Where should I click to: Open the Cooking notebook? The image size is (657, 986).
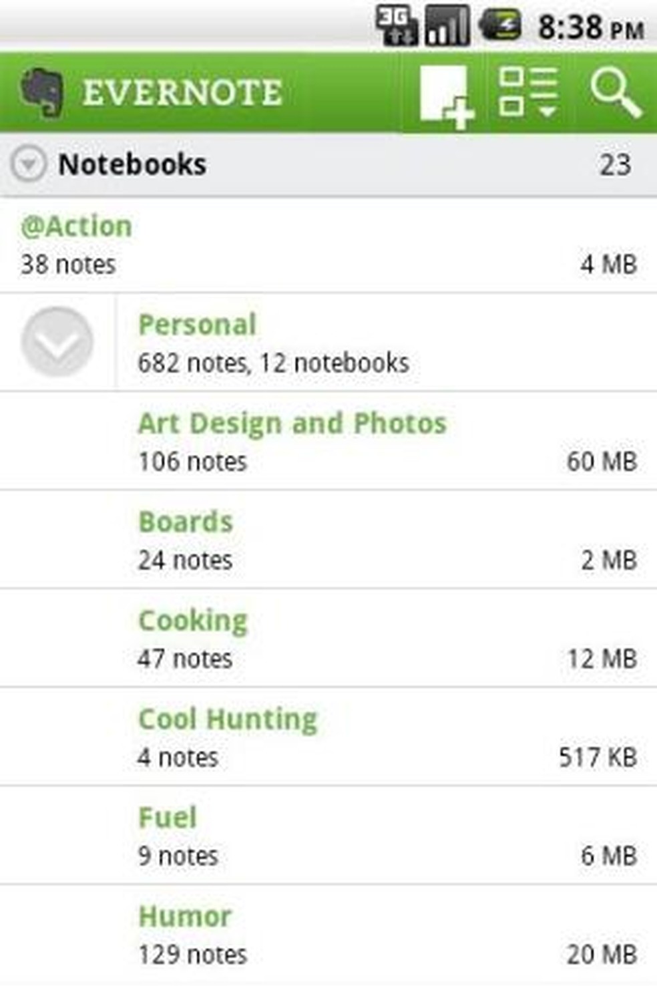[x=193, y=621]
